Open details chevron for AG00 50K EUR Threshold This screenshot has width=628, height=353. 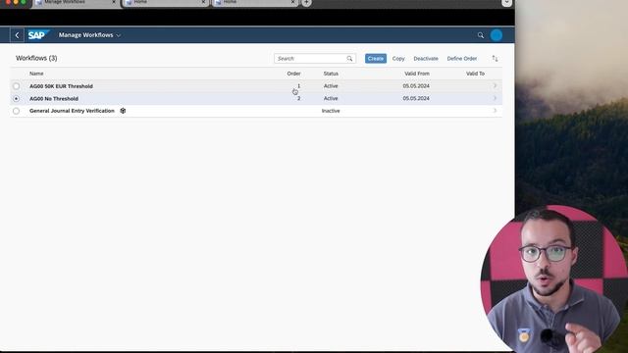click(495, 85)
